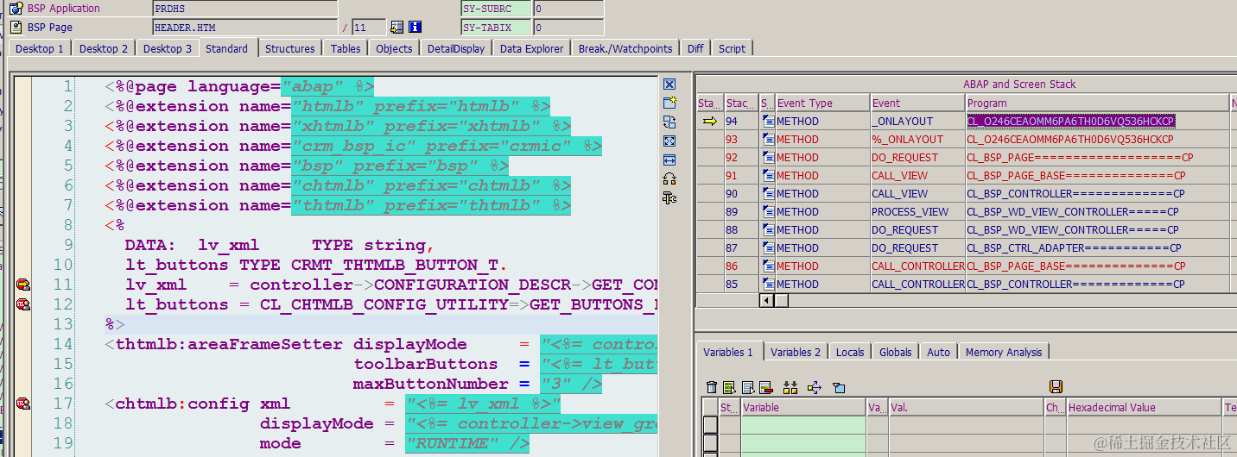Click code line 13 closing tag

pyautogui.click(x=115, y=324)
